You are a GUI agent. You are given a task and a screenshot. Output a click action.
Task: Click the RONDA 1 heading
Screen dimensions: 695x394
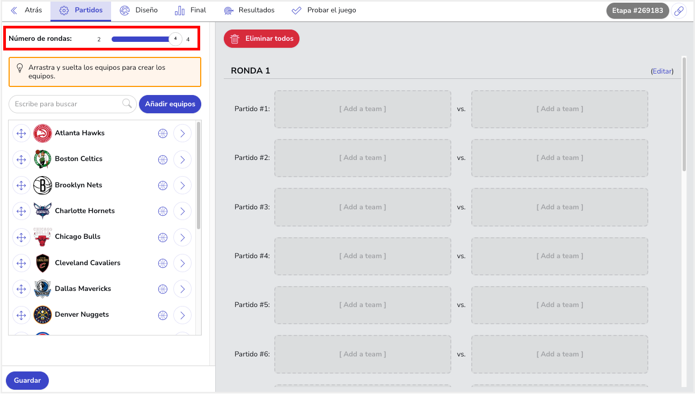point(251,71)
